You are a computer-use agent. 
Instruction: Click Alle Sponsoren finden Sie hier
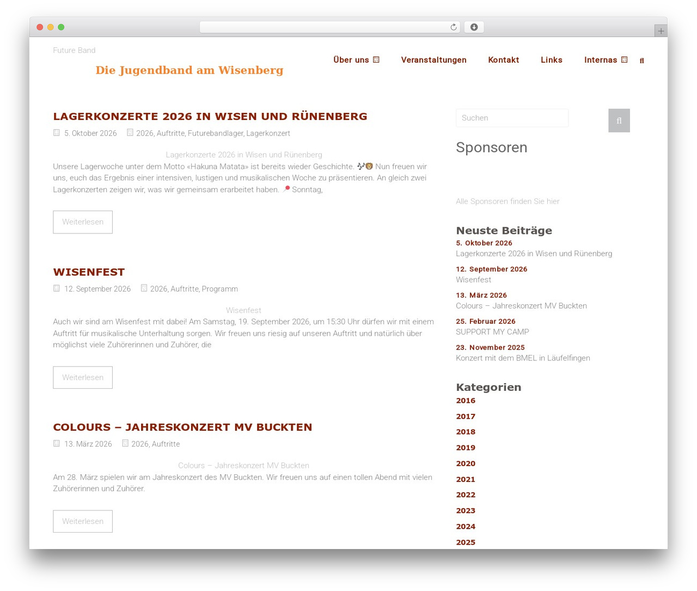click(508, 201)
